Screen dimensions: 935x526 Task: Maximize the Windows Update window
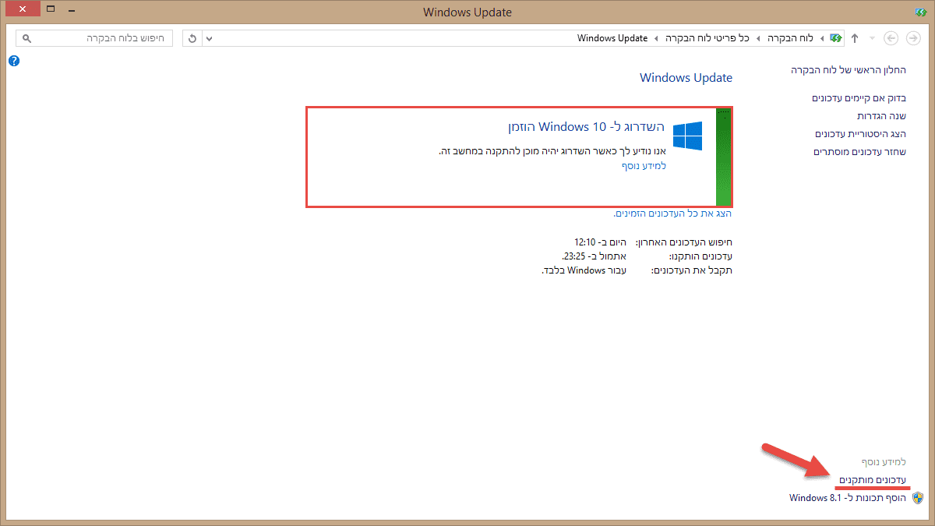(51, 10)
